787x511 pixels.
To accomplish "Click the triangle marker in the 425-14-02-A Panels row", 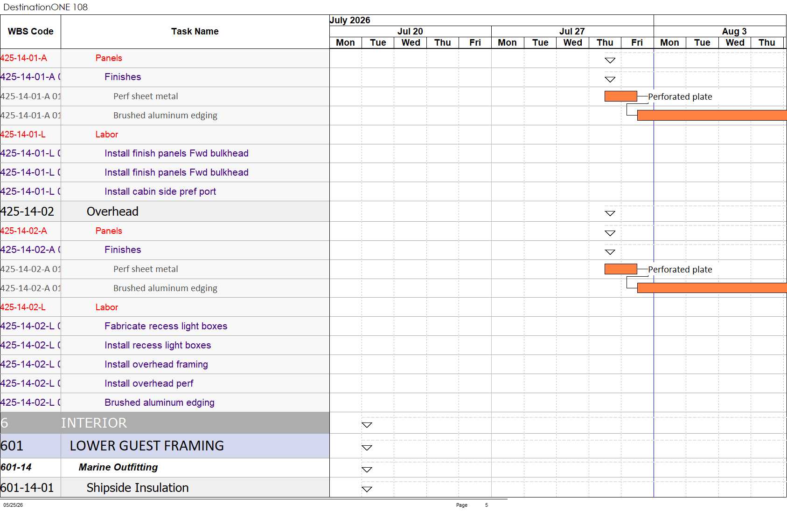I will (x=610, y=233).
